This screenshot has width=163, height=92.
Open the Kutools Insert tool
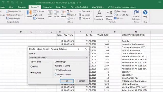tap(57, 15)
